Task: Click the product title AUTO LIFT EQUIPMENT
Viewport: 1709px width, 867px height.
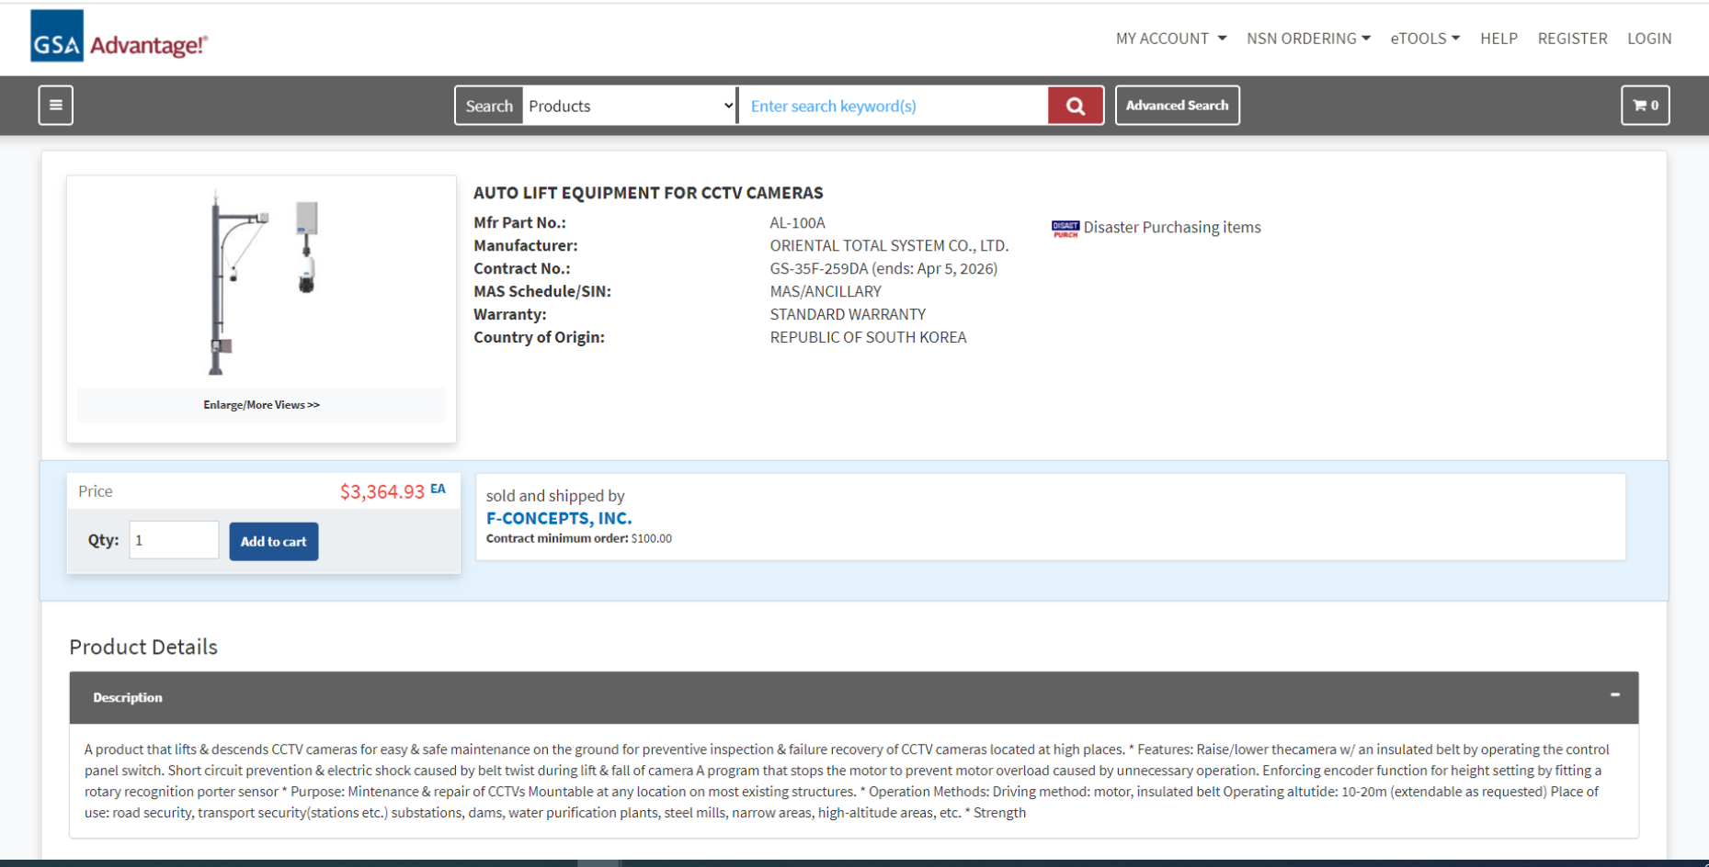Action: click(648, 193)
